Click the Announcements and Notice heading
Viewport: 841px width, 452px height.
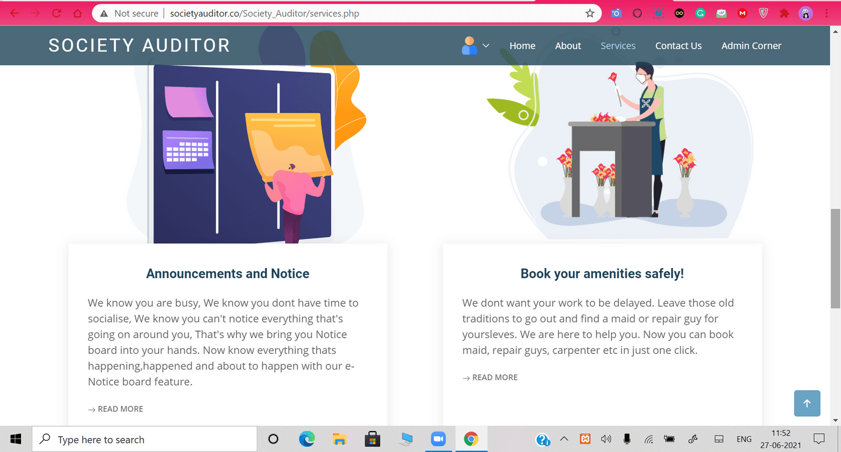click(228, 273)
